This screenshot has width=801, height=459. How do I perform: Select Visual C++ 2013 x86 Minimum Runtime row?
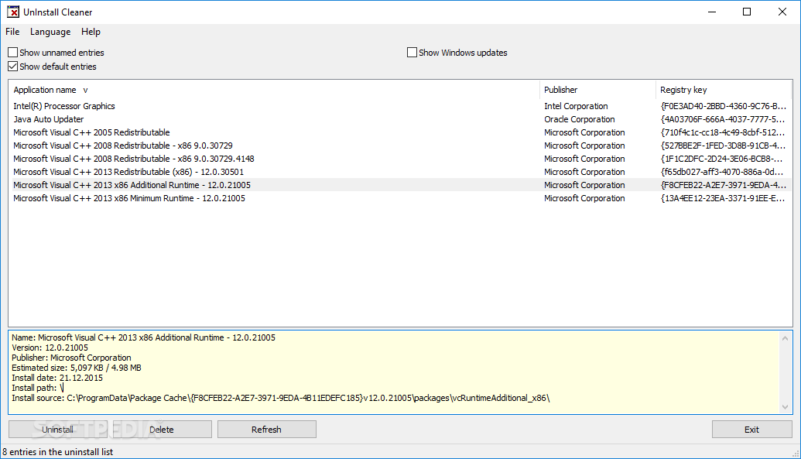coord(400,198)
